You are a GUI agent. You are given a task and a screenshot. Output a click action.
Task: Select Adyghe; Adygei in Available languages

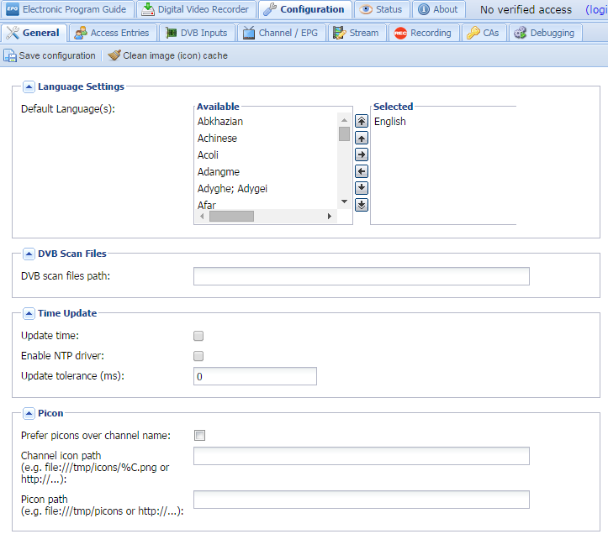(266, 189)
